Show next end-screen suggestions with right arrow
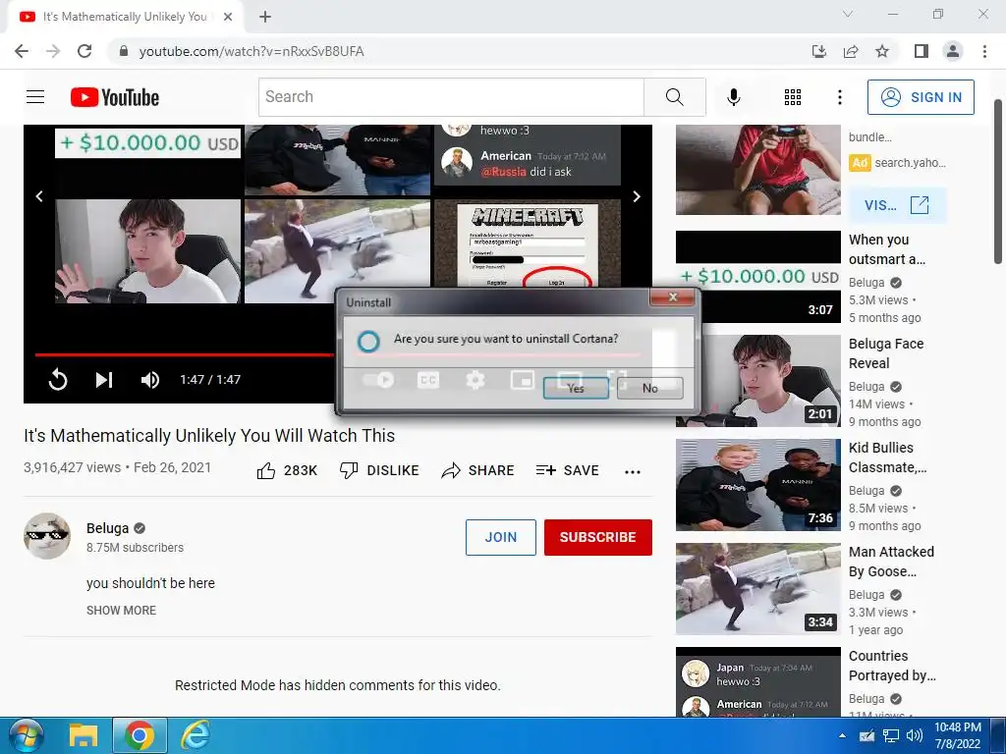 [x=637, y=196]
